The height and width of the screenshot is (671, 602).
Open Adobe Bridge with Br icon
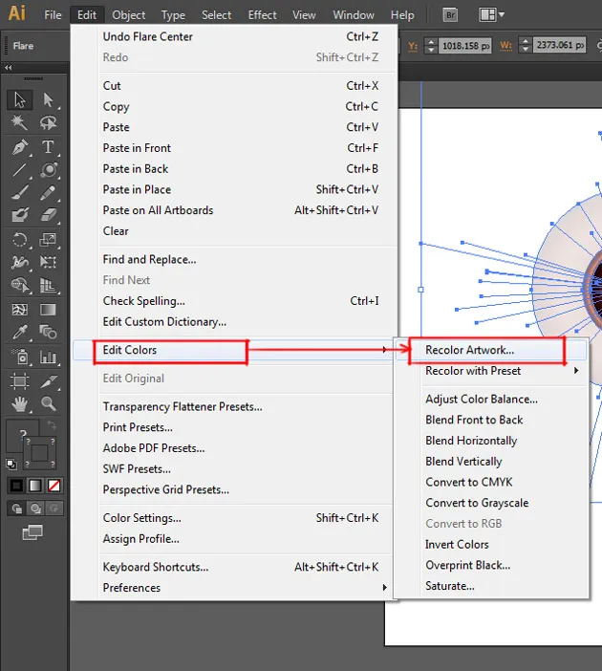point(449,14)
